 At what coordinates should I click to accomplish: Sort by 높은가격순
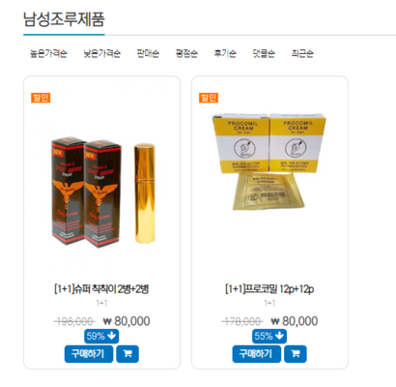[48, 53]
